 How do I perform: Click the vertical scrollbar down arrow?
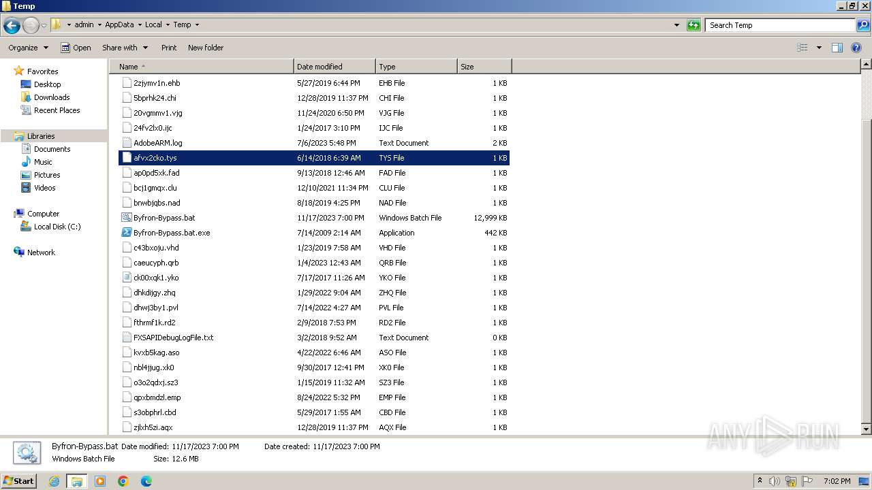[866, 429]
